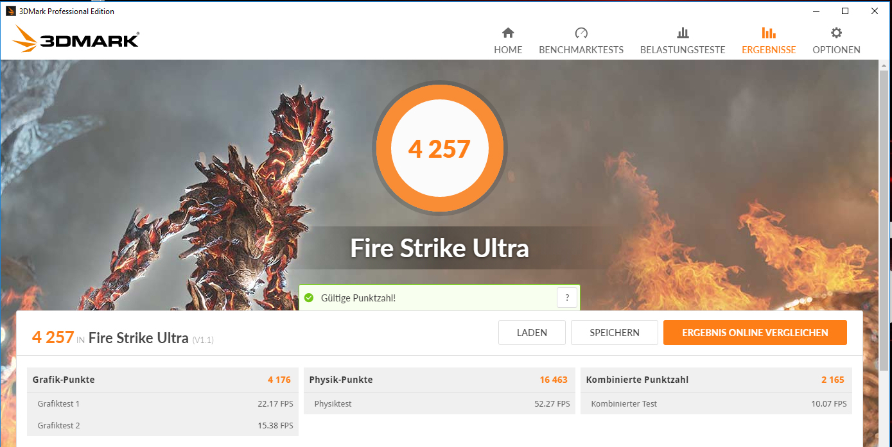Click the Kombinierter Test row label
Screen dimensions: 892x447
click(624, 404)
